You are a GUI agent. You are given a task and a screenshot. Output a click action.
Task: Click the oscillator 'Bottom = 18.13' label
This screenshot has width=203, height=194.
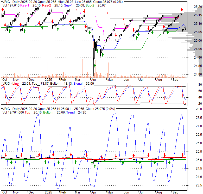coord(61,84)
